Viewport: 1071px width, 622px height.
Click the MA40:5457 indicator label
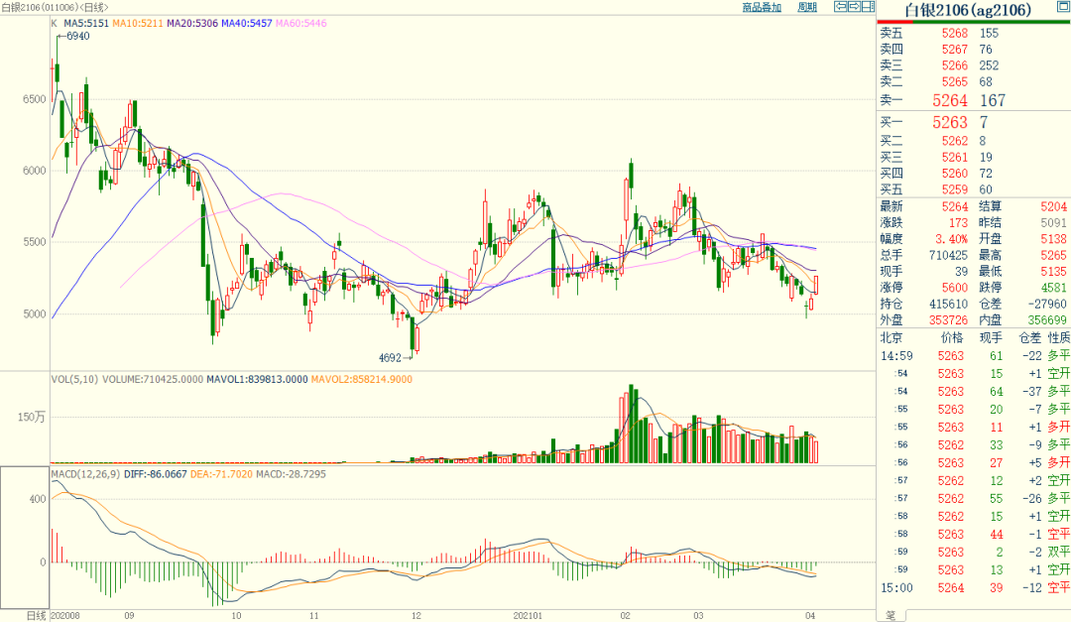247,23
